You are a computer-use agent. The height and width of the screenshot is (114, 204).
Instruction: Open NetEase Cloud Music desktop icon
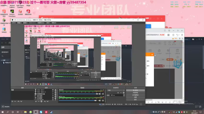[28, 12]
